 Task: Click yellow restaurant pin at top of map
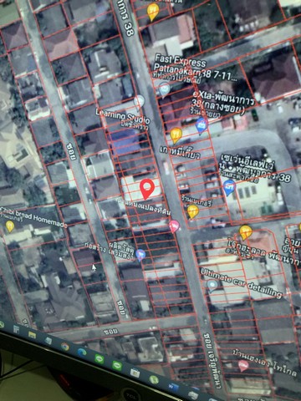click(x=153, y=12)
